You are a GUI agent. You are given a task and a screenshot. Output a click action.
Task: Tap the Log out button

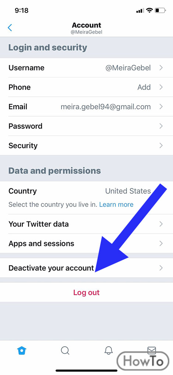click(x=86, y=292)
